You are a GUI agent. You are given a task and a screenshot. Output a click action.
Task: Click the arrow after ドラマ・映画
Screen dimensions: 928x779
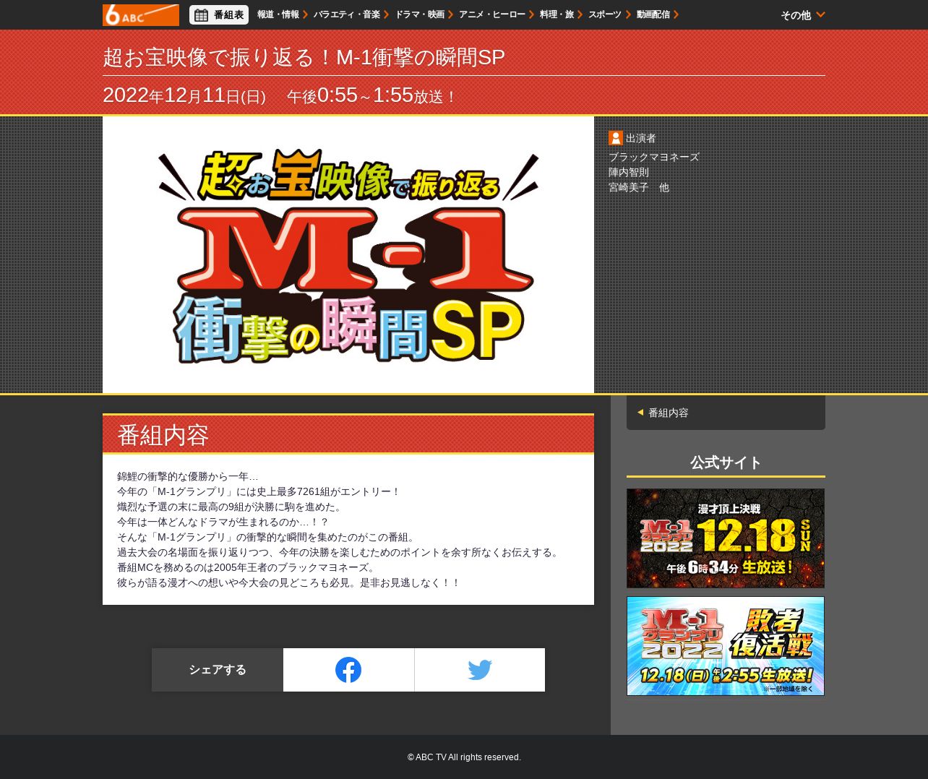(x=451, y=14)
